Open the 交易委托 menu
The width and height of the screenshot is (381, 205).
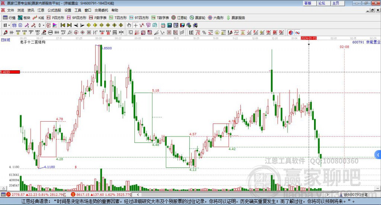[101, 10]
